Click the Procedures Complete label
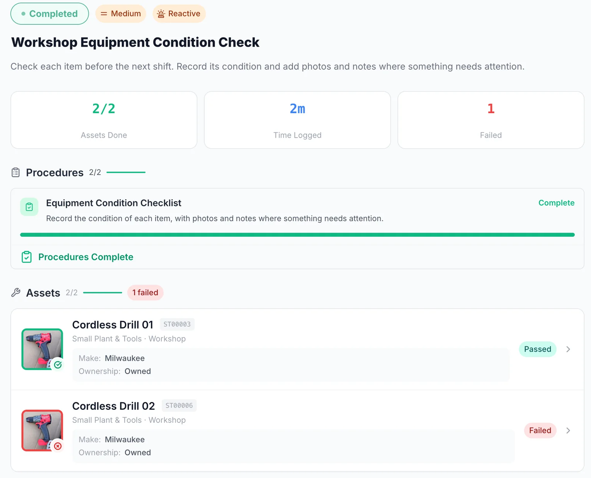Image resolution: width=591 pixels, height=478 pixels. click(86, 257)
